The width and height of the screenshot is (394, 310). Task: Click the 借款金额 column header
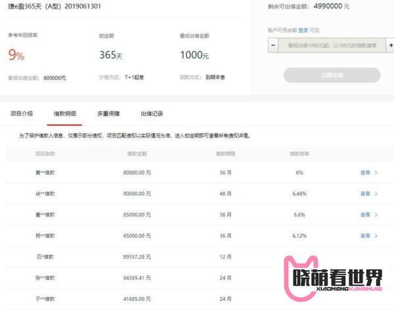[x=137, y=154]
